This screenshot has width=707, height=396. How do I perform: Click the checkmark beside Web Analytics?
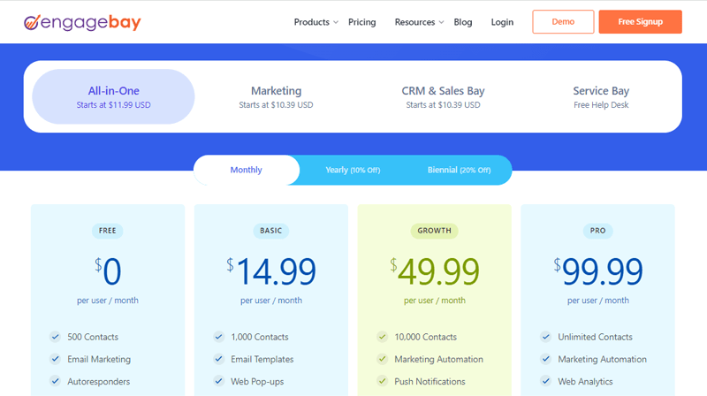(x=545, y=381)
